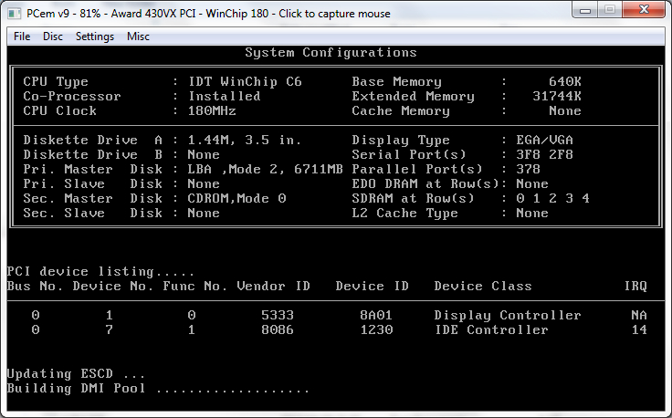Close the PCem window
This screenshot has height=418, width=672.
tap(644, 10)
